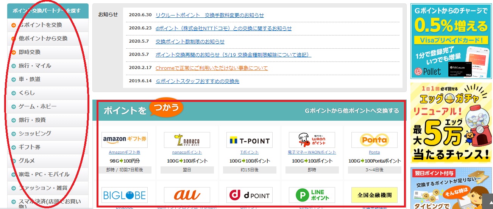The height and width of the screenshot is (209, 493).
Task: Select the nanaco point logo
Action: click(187, 140)
